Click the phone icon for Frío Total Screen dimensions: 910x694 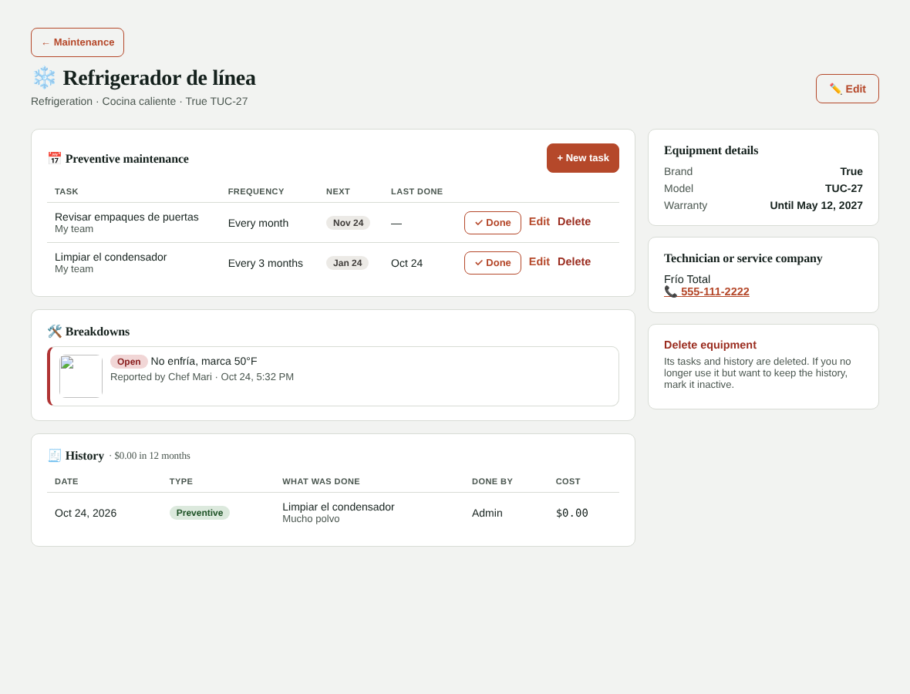coord(671,292)
